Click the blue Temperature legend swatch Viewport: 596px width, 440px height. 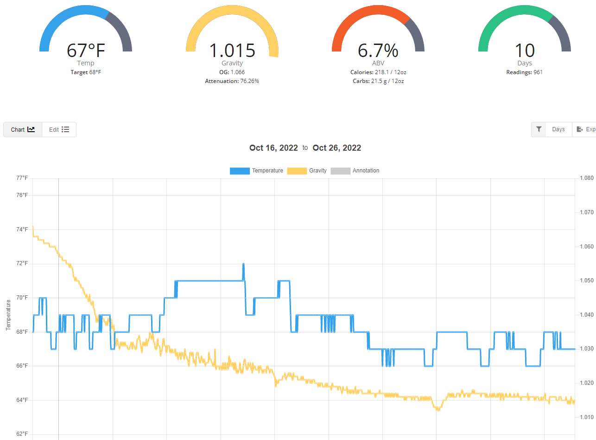240,171
